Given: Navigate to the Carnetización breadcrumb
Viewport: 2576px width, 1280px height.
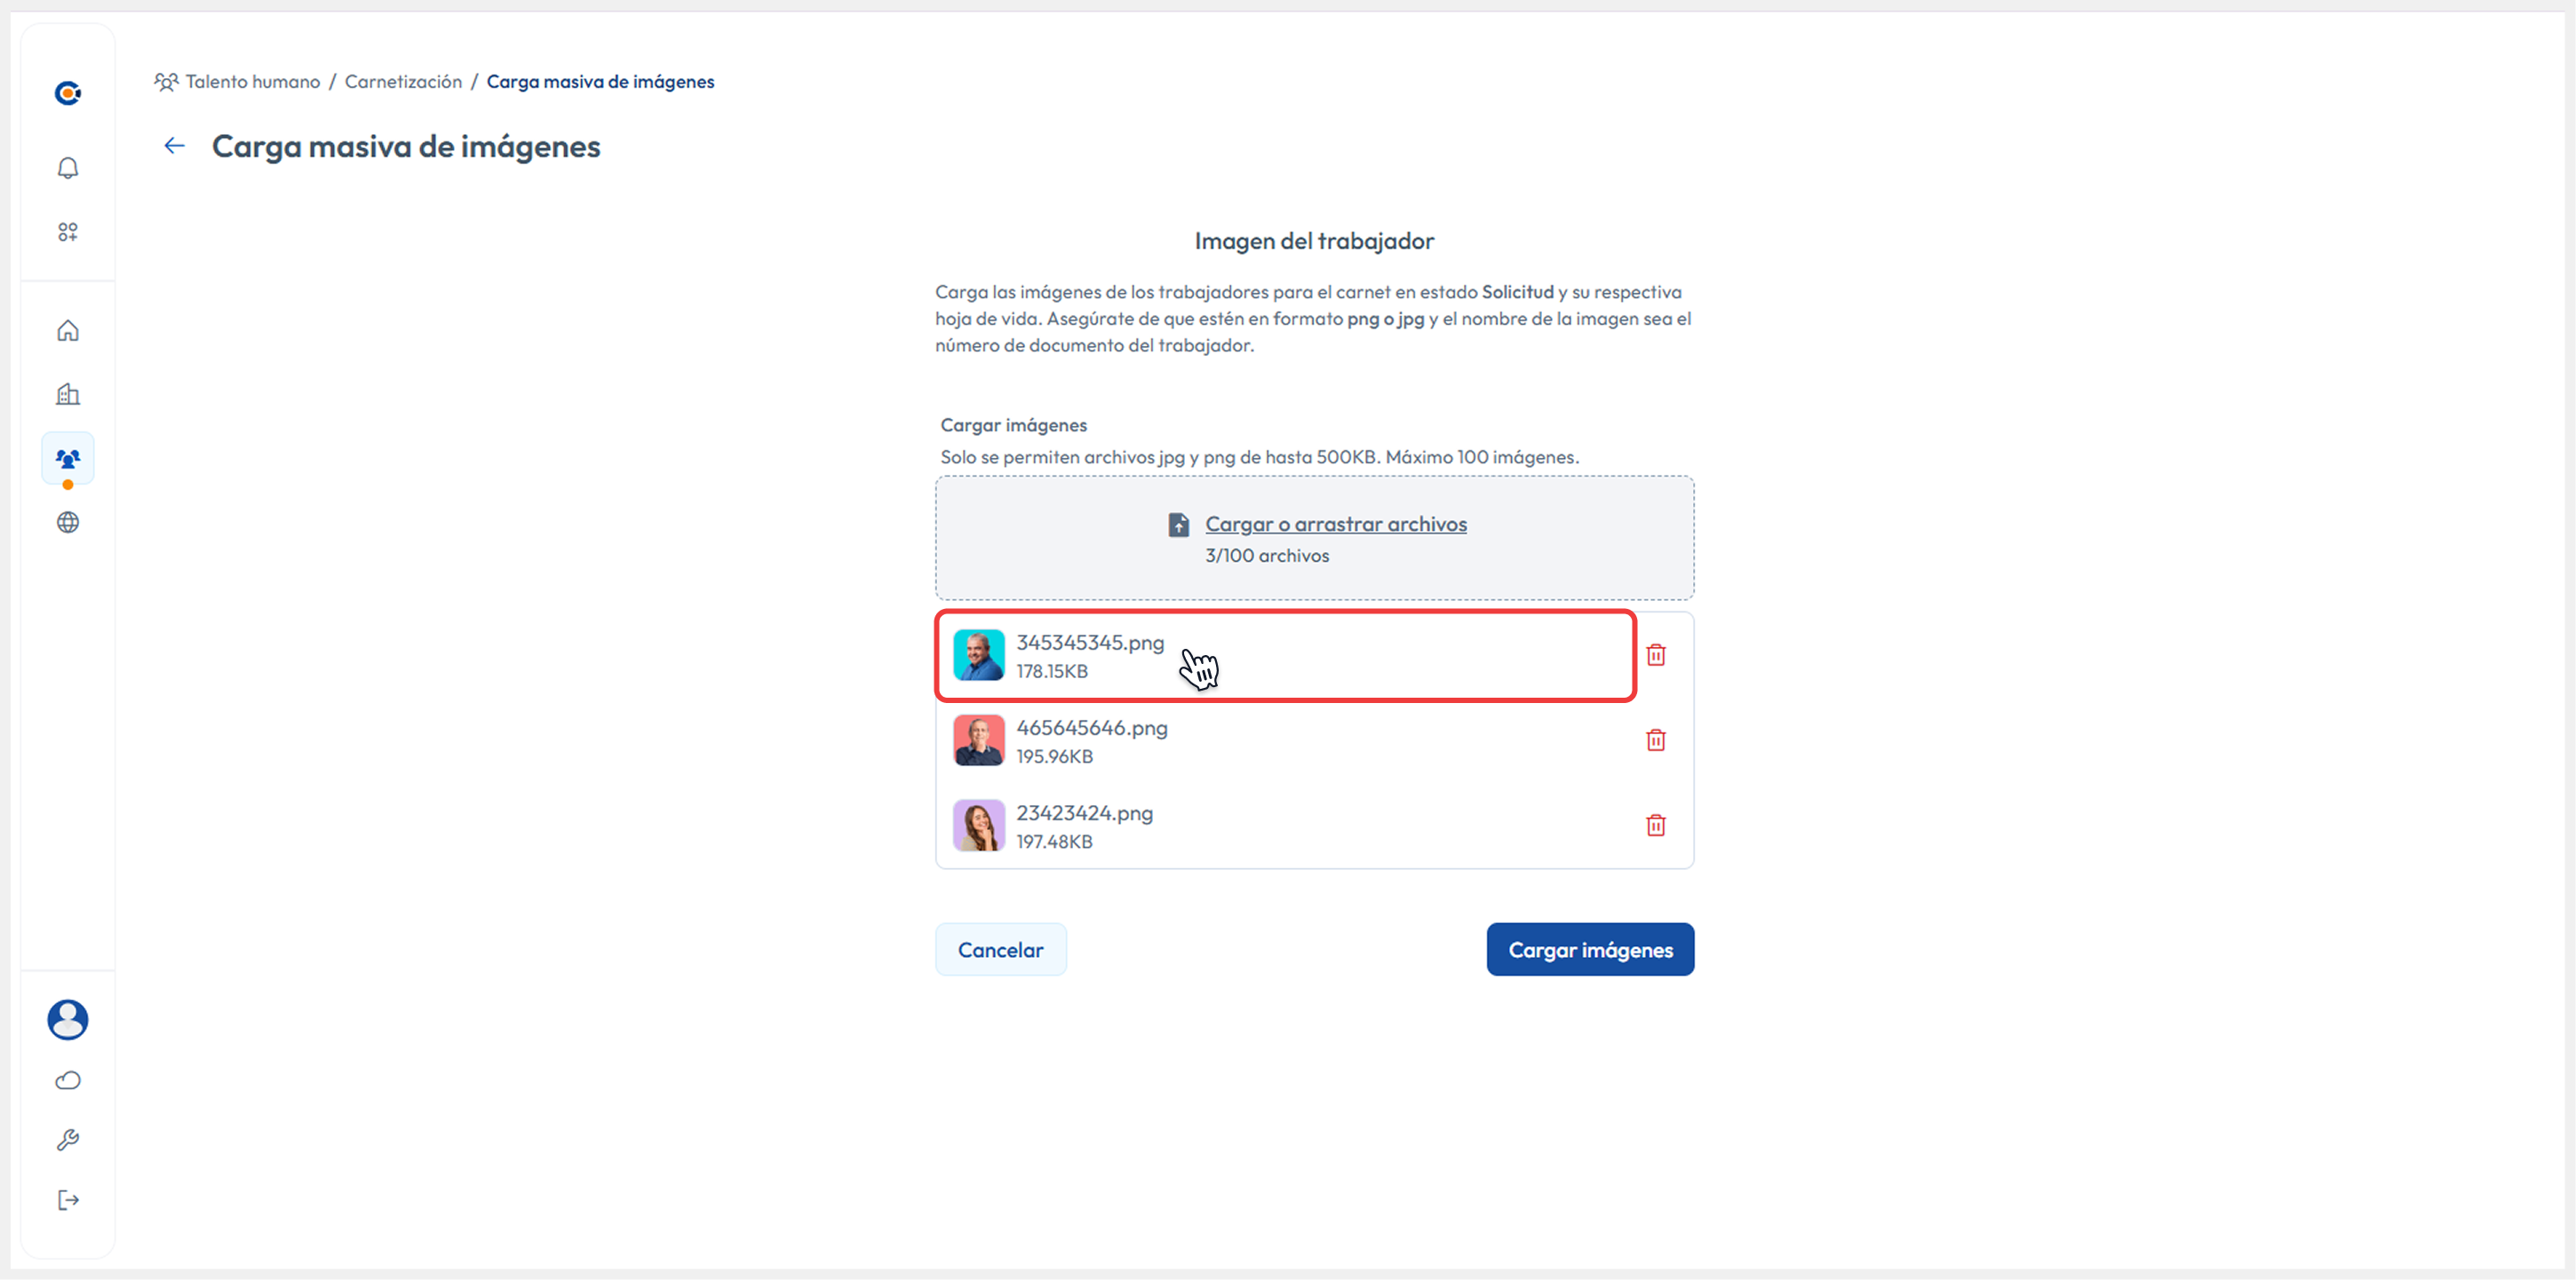Looking at the screenshot, I should coord(403,82).
